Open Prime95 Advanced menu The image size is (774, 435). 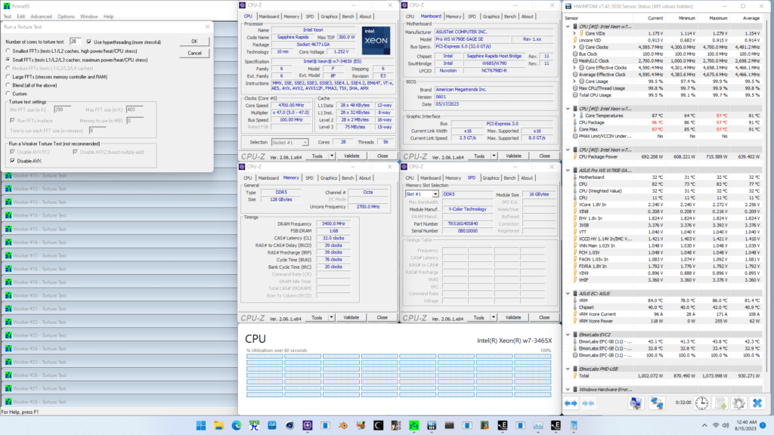coord(41,17)
